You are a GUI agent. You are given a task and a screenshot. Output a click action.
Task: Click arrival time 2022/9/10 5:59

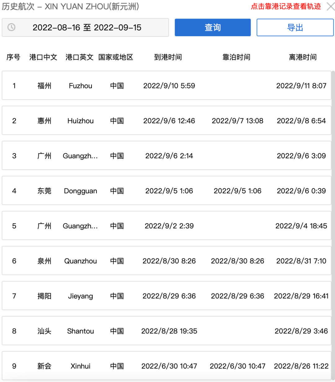(169, 86)
